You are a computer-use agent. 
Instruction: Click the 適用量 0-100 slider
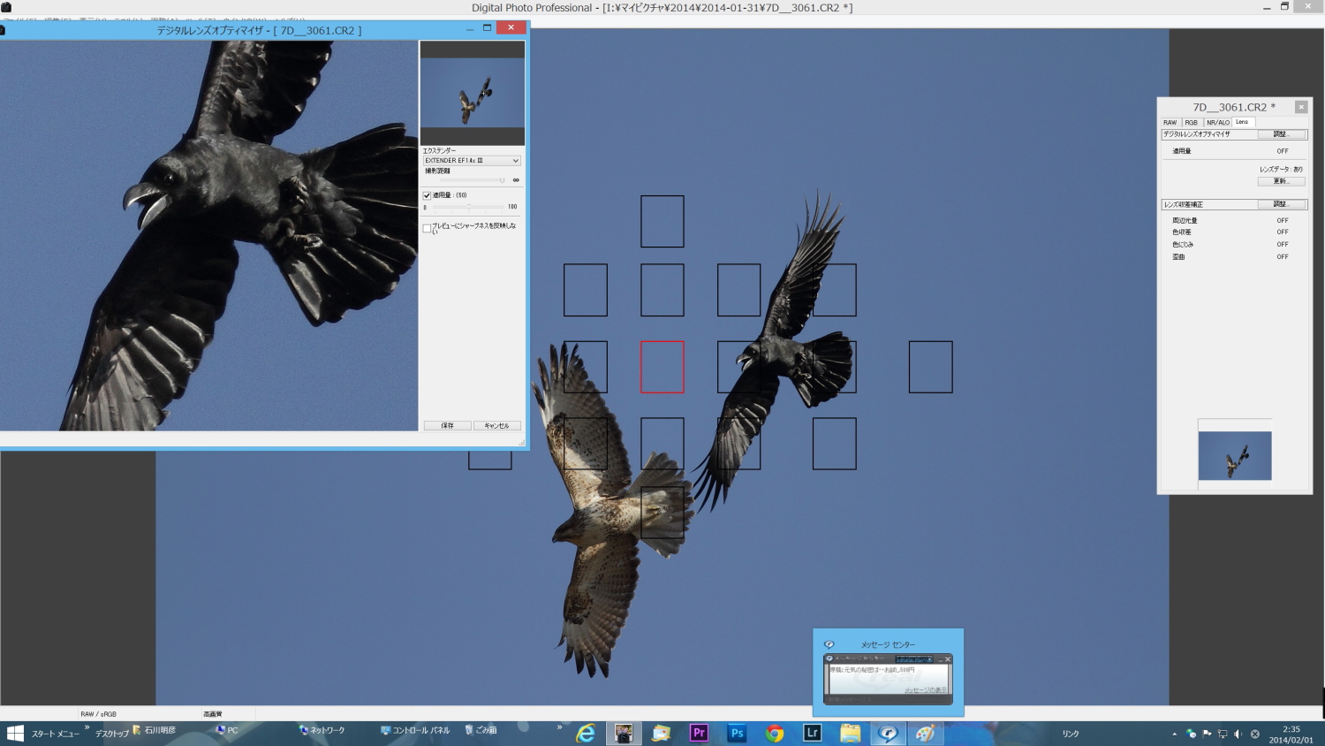pos(468,207)
